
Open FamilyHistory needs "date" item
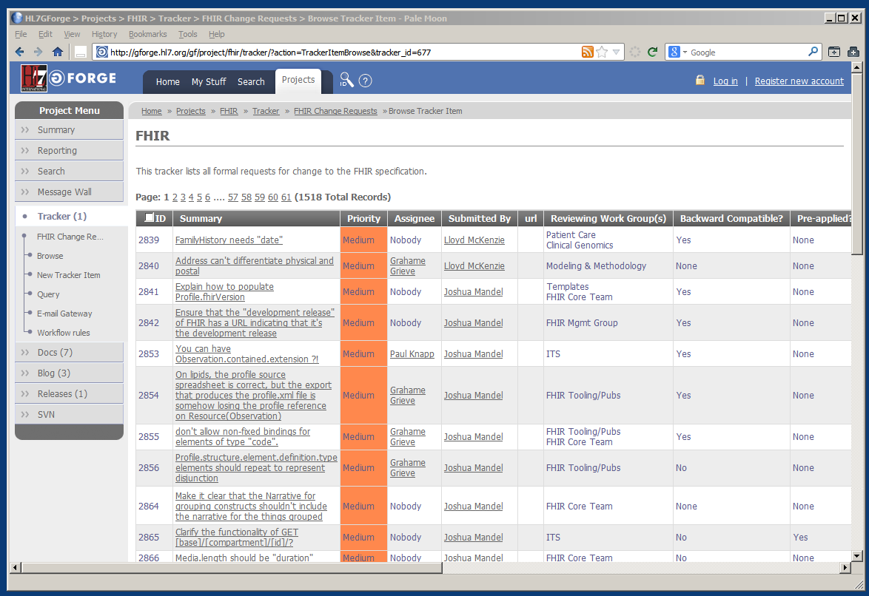click(229, 240)
